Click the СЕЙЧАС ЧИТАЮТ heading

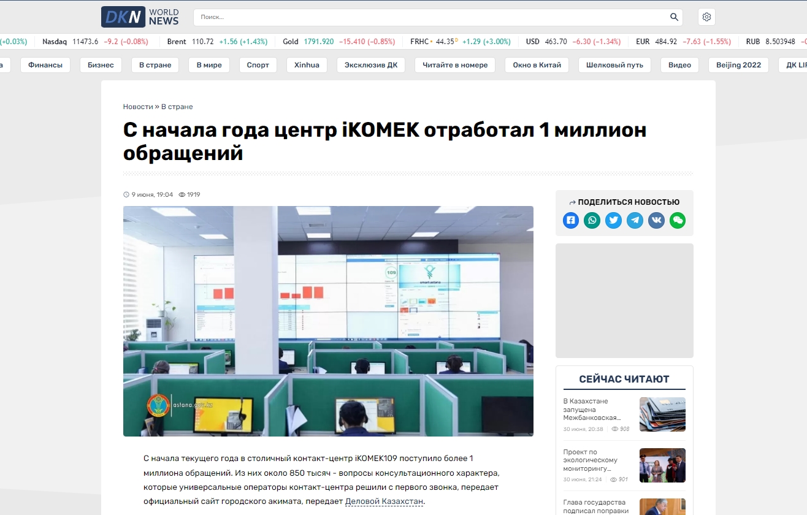pyautogui.click(x=624, y=379)
